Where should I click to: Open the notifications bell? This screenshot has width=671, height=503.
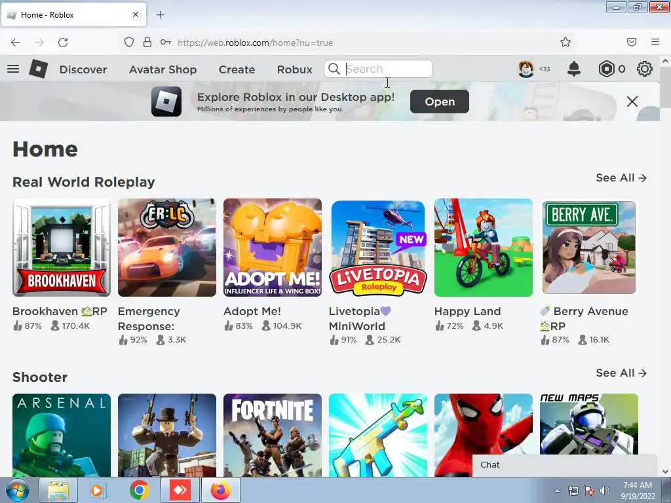(574, 69)
